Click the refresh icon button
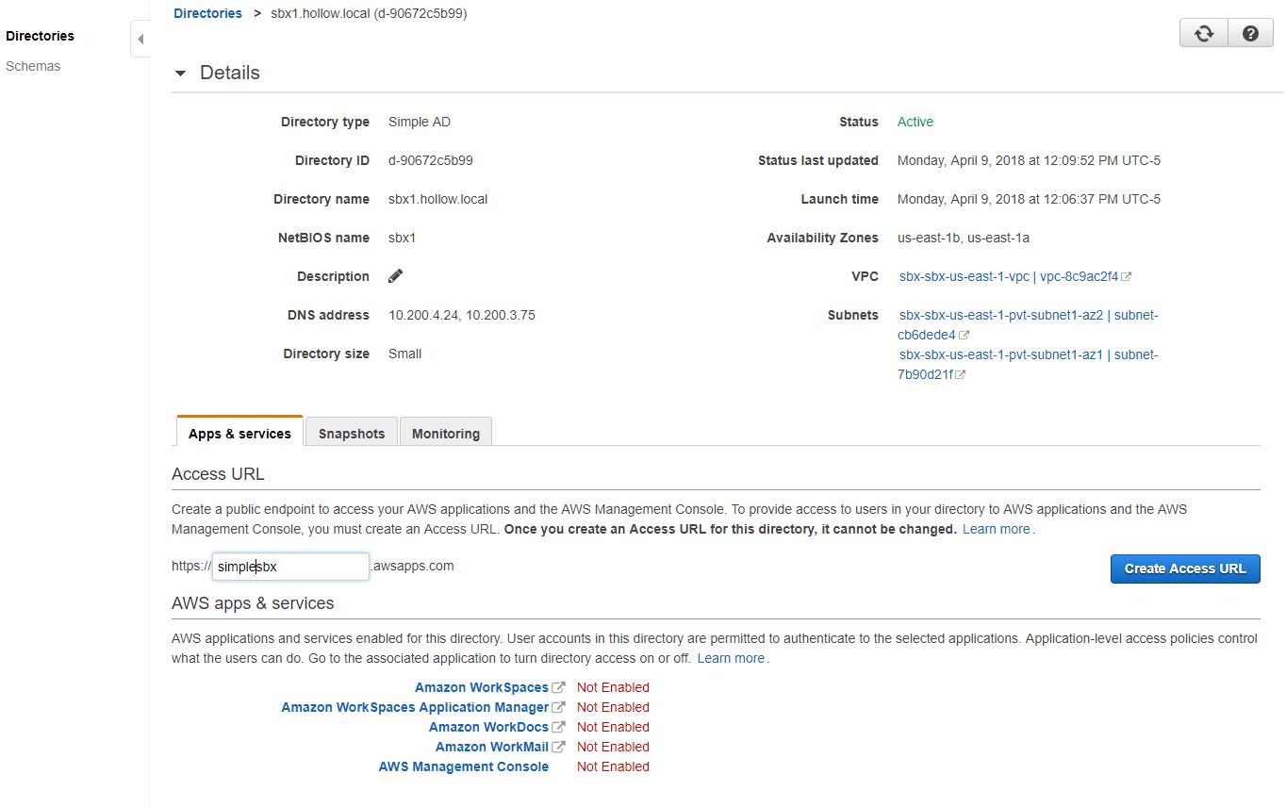The width and height of the screenshot is (1286, 807). pyautogui.click(x=1203, y=34)
